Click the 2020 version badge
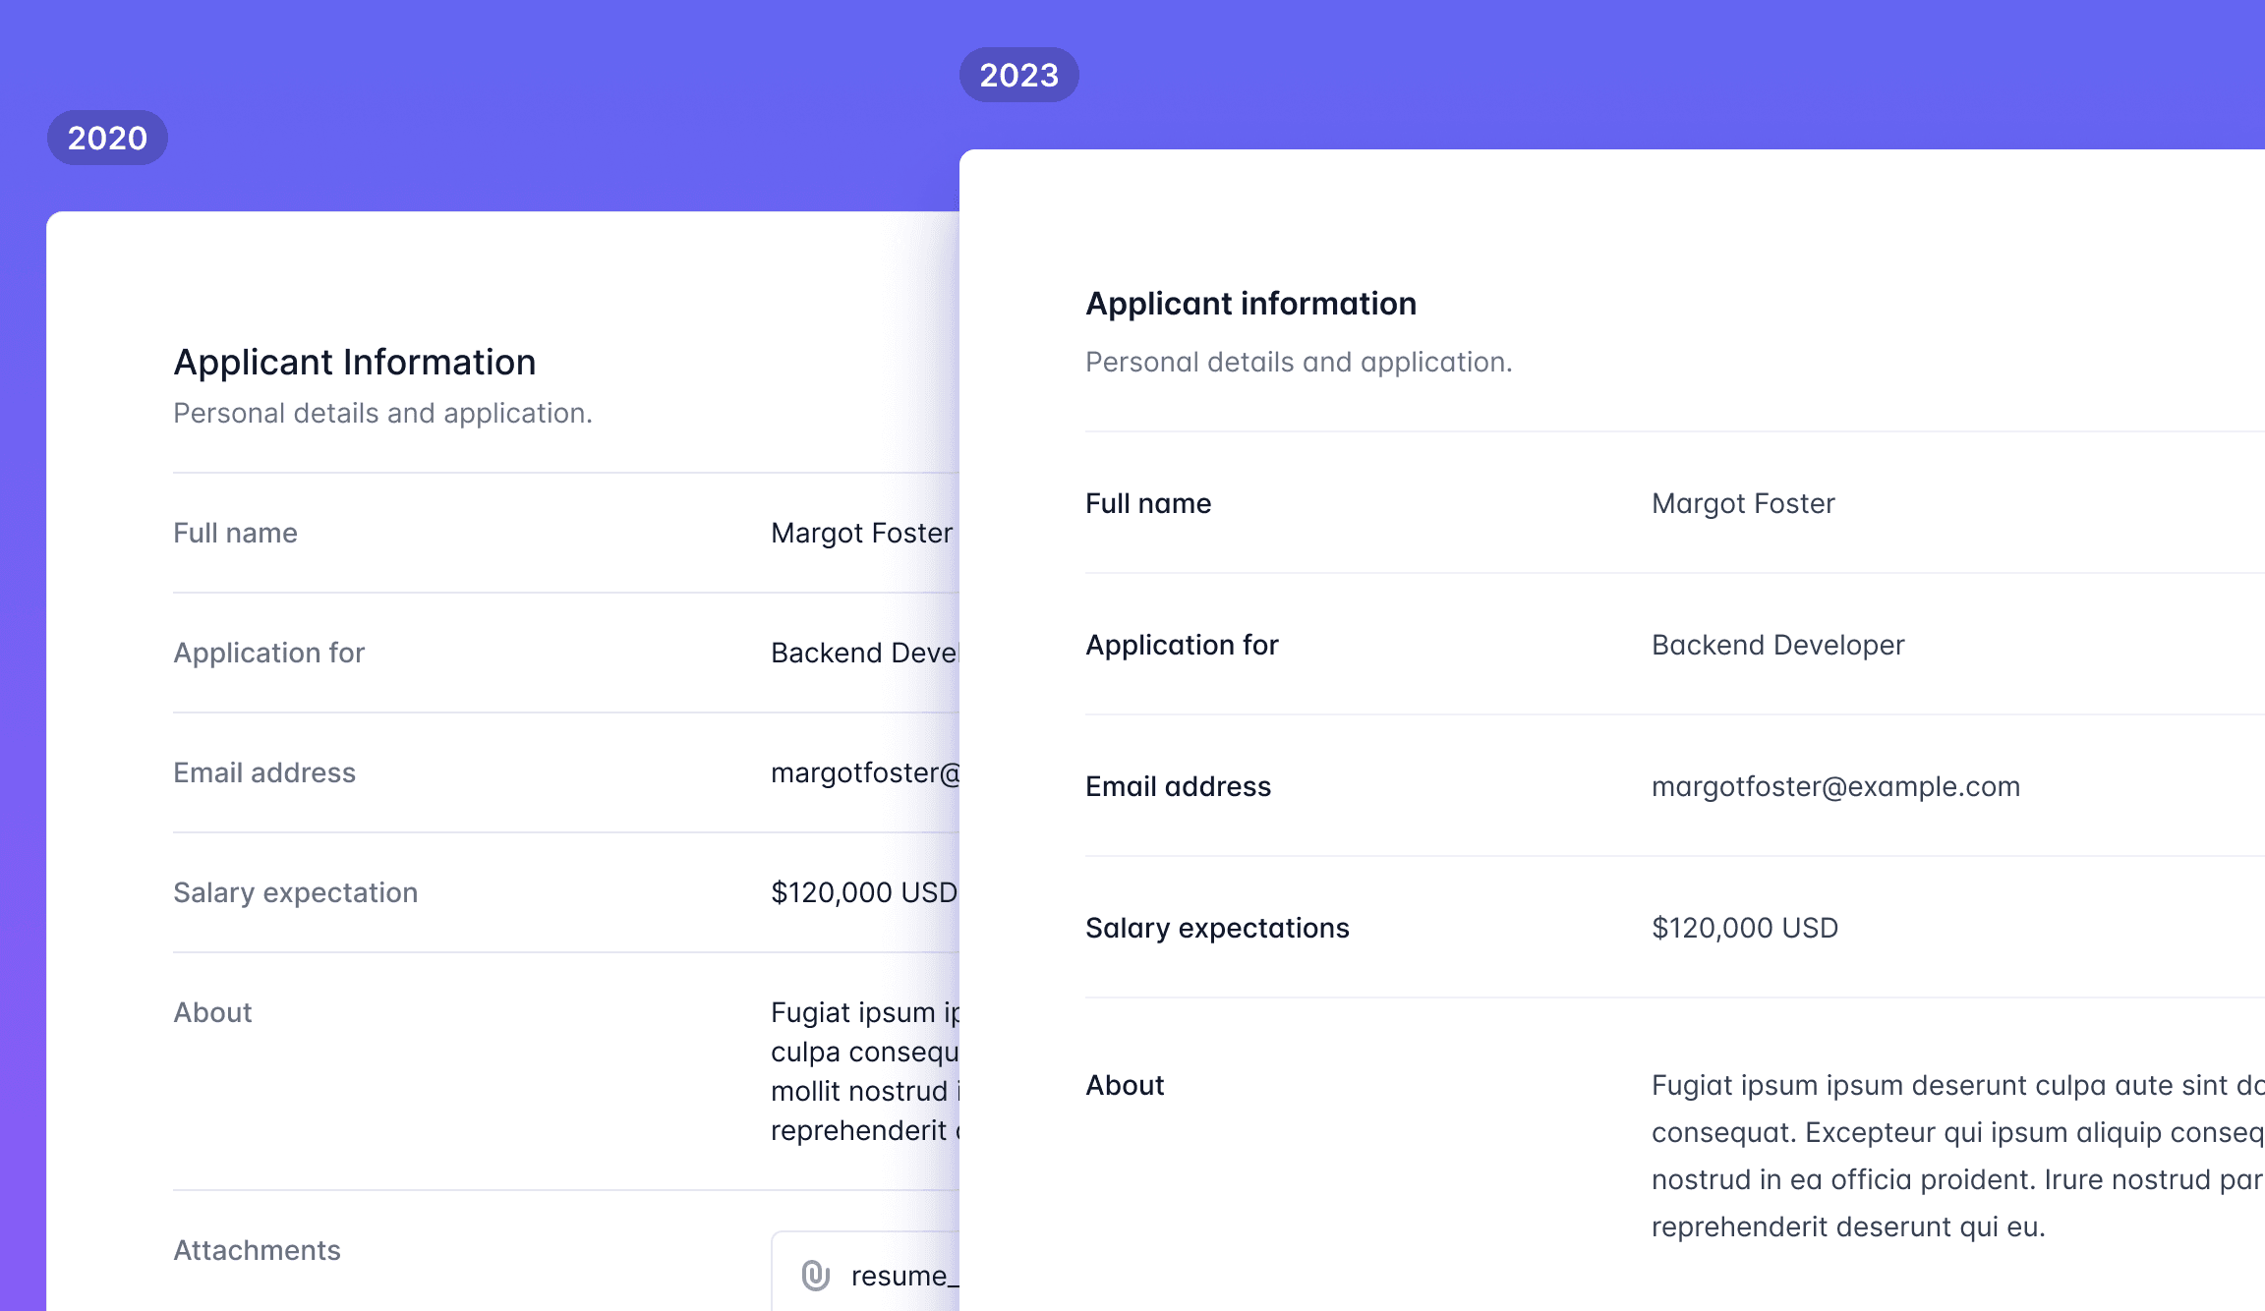Viewport: 2265px width, 1311px height. pos(107,139)
